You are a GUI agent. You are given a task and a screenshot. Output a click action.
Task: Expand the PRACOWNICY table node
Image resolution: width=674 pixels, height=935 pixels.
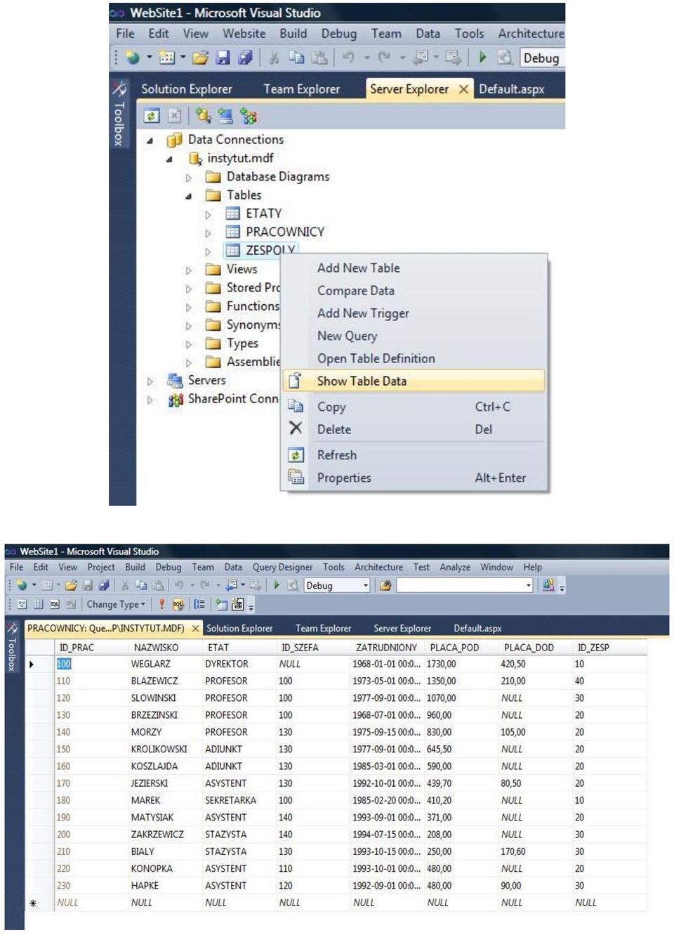(x=208, y=233)
